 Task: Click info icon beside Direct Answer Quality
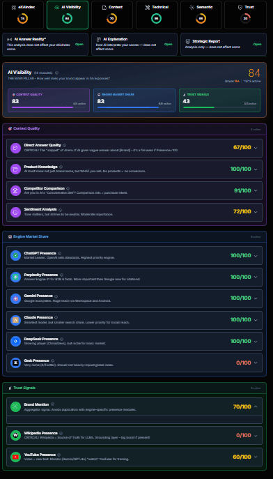(x=64, y=146)
